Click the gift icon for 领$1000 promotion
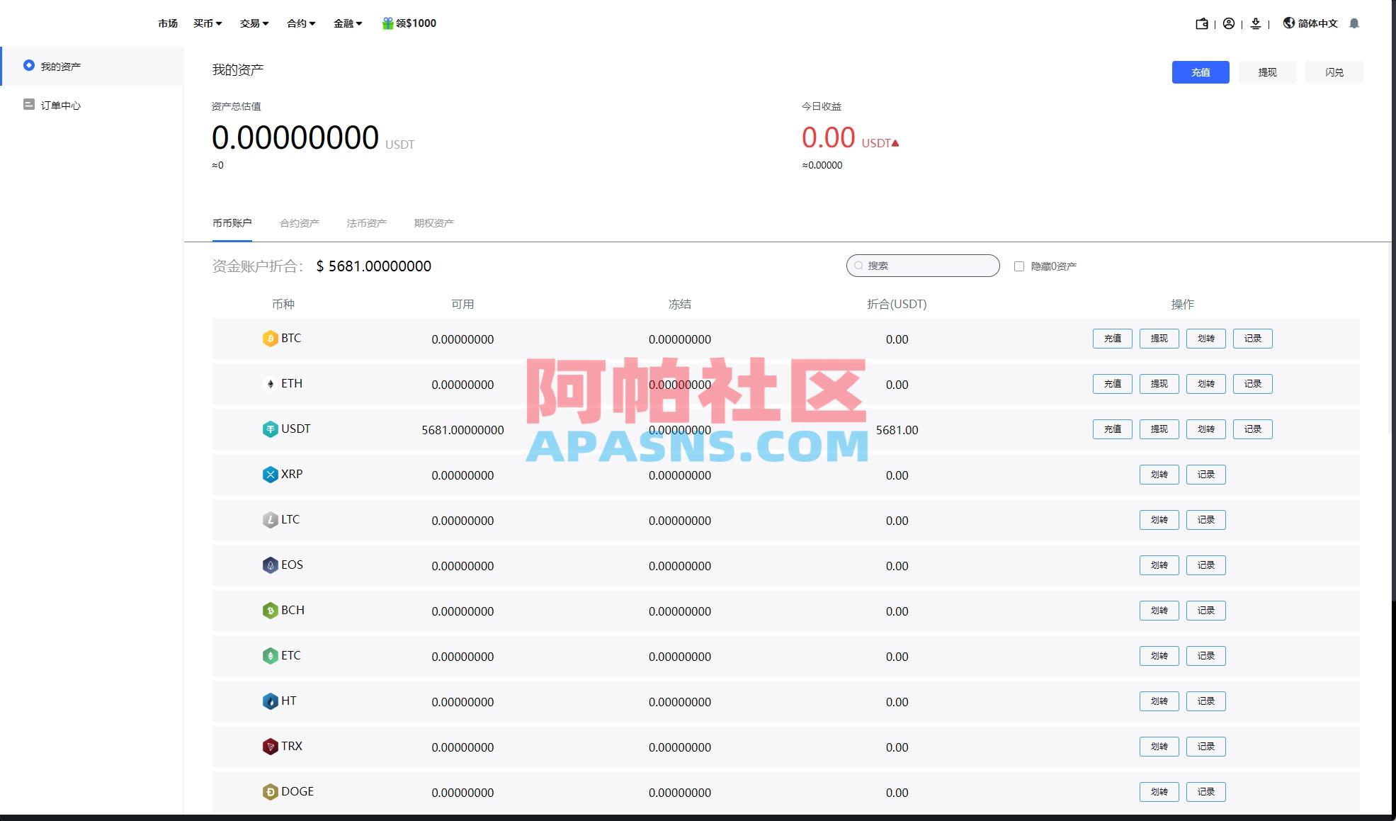The image size is (1396, 821). click(387, 23)
